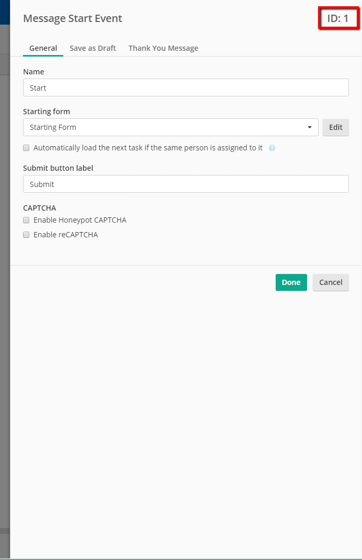
Task: Switch to the General tab
Action: click(43, 48)
